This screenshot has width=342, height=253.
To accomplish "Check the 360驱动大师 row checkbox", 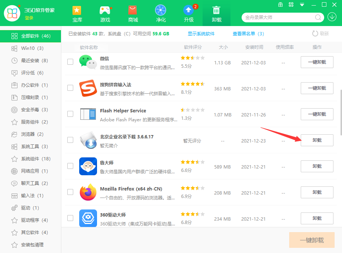I will pyautogui.click(x=70, y=218).
